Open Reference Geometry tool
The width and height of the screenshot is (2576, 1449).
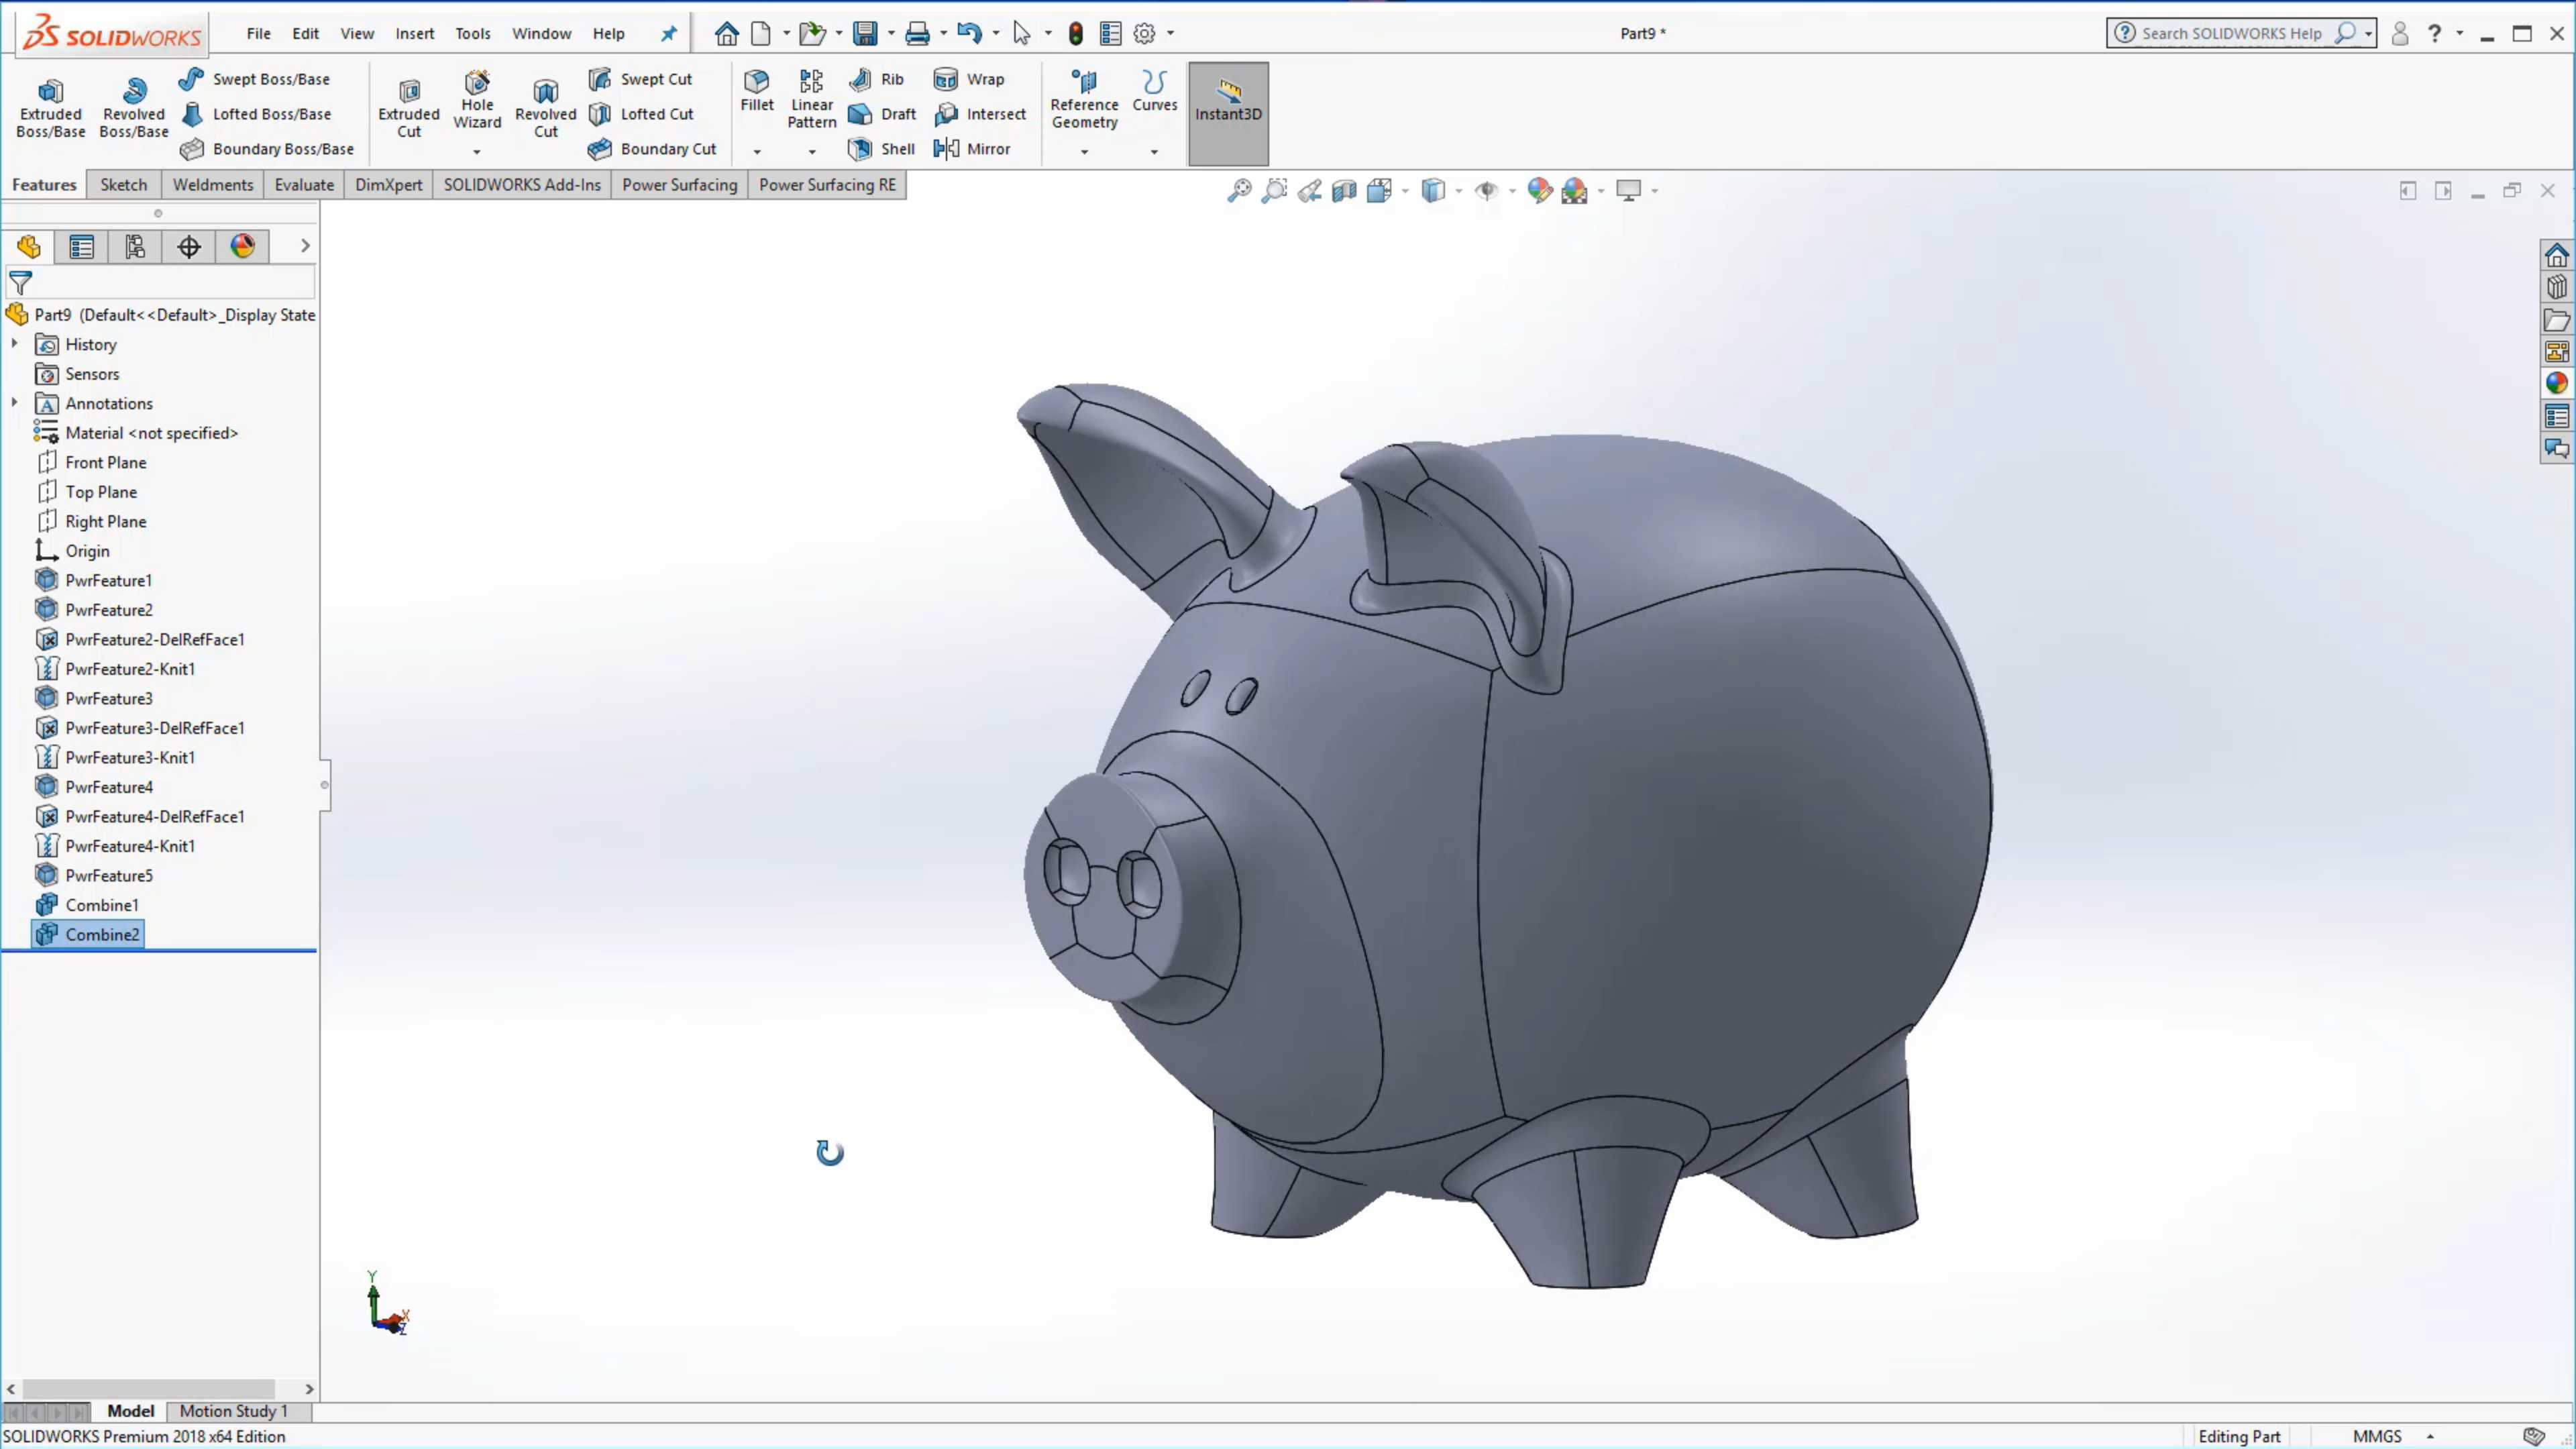point(1084,99)
